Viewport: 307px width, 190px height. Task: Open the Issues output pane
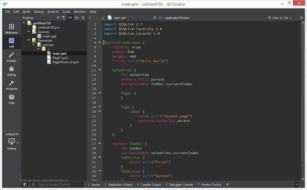(94, 184)
